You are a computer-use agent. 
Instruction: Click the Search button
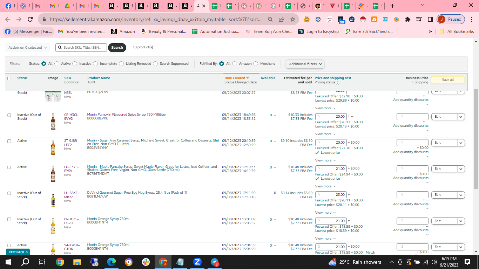(x=117, y=48)
